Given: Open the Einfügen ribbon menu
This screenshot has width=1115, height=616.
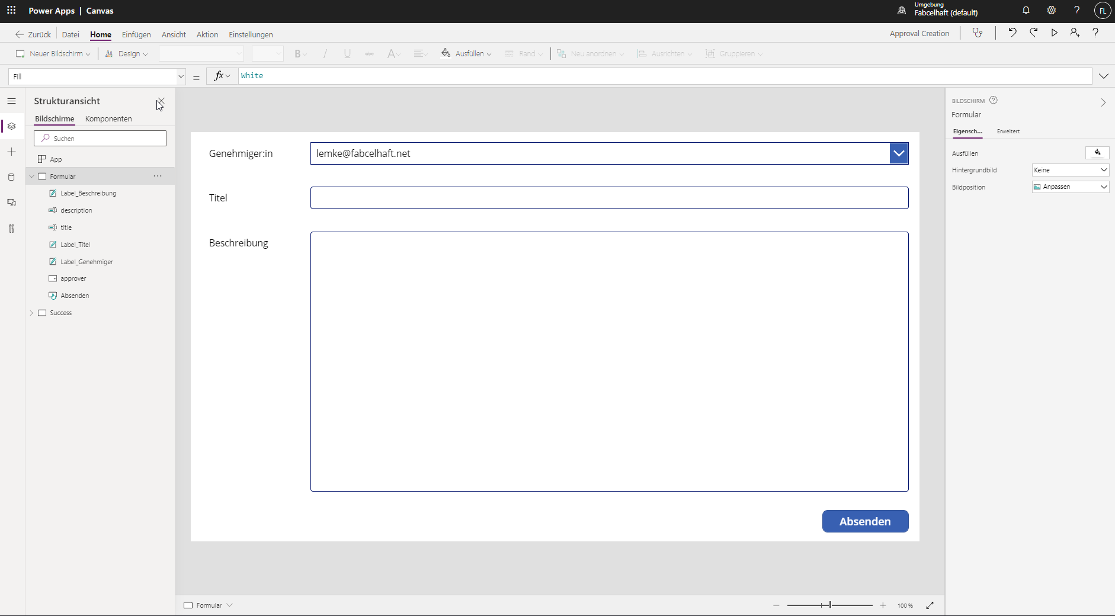Looking at the screenshot, I should click(136, 34).
